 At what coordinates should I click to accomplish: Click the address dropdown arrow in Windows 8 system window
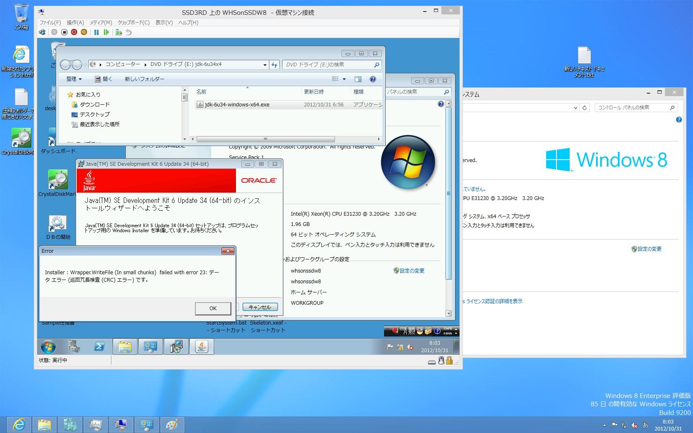point(575,108)
